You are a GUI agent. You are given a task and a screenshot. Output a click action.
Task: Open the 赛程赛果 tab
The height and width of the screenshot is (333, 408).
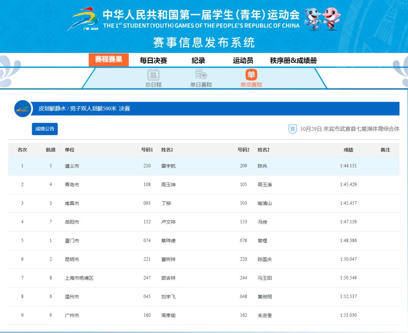pyautogui.click(x=108, y=60)
